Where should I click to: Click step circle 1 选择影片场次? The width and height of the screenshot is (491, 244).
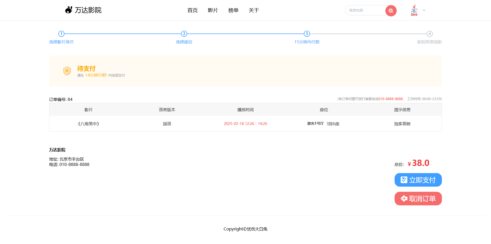(x=61, y=34)
